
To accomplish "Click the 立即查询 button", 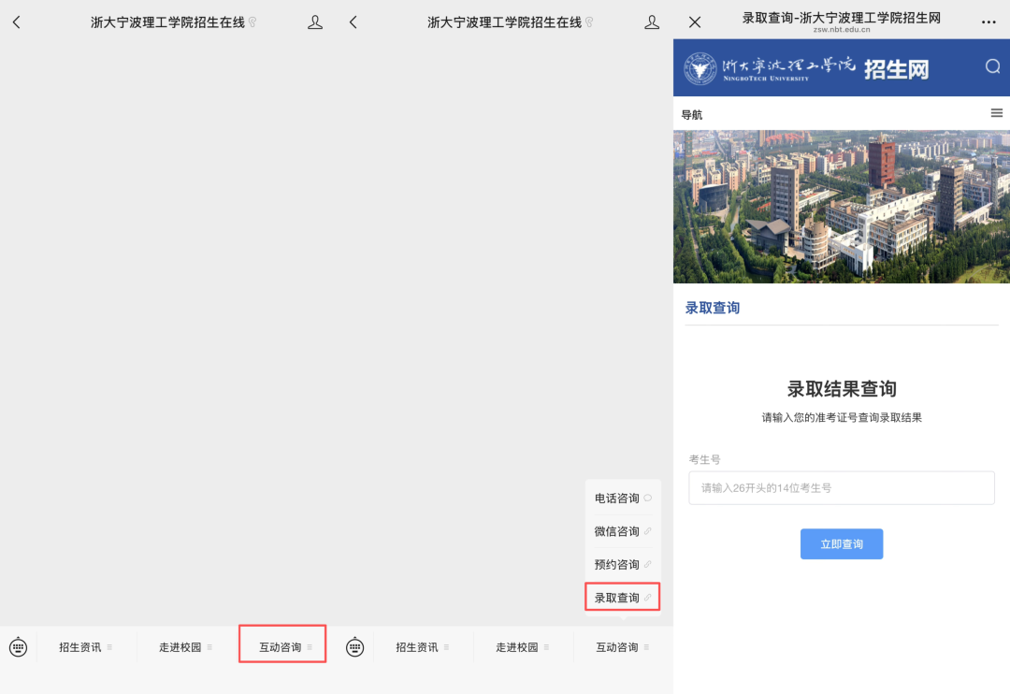I will tap(842, 543).
